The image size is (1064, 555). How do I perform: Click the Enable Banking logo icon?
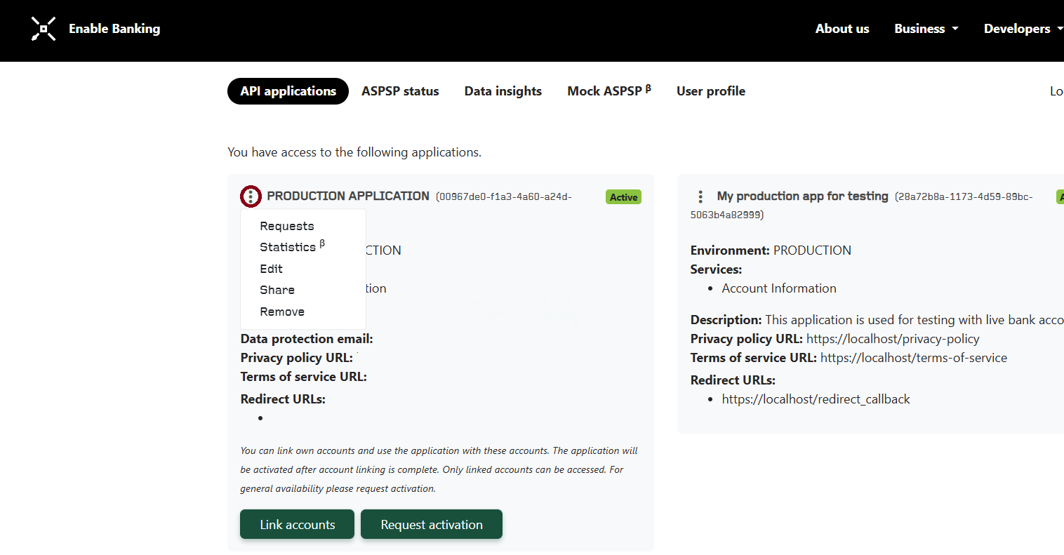point(44,29)
